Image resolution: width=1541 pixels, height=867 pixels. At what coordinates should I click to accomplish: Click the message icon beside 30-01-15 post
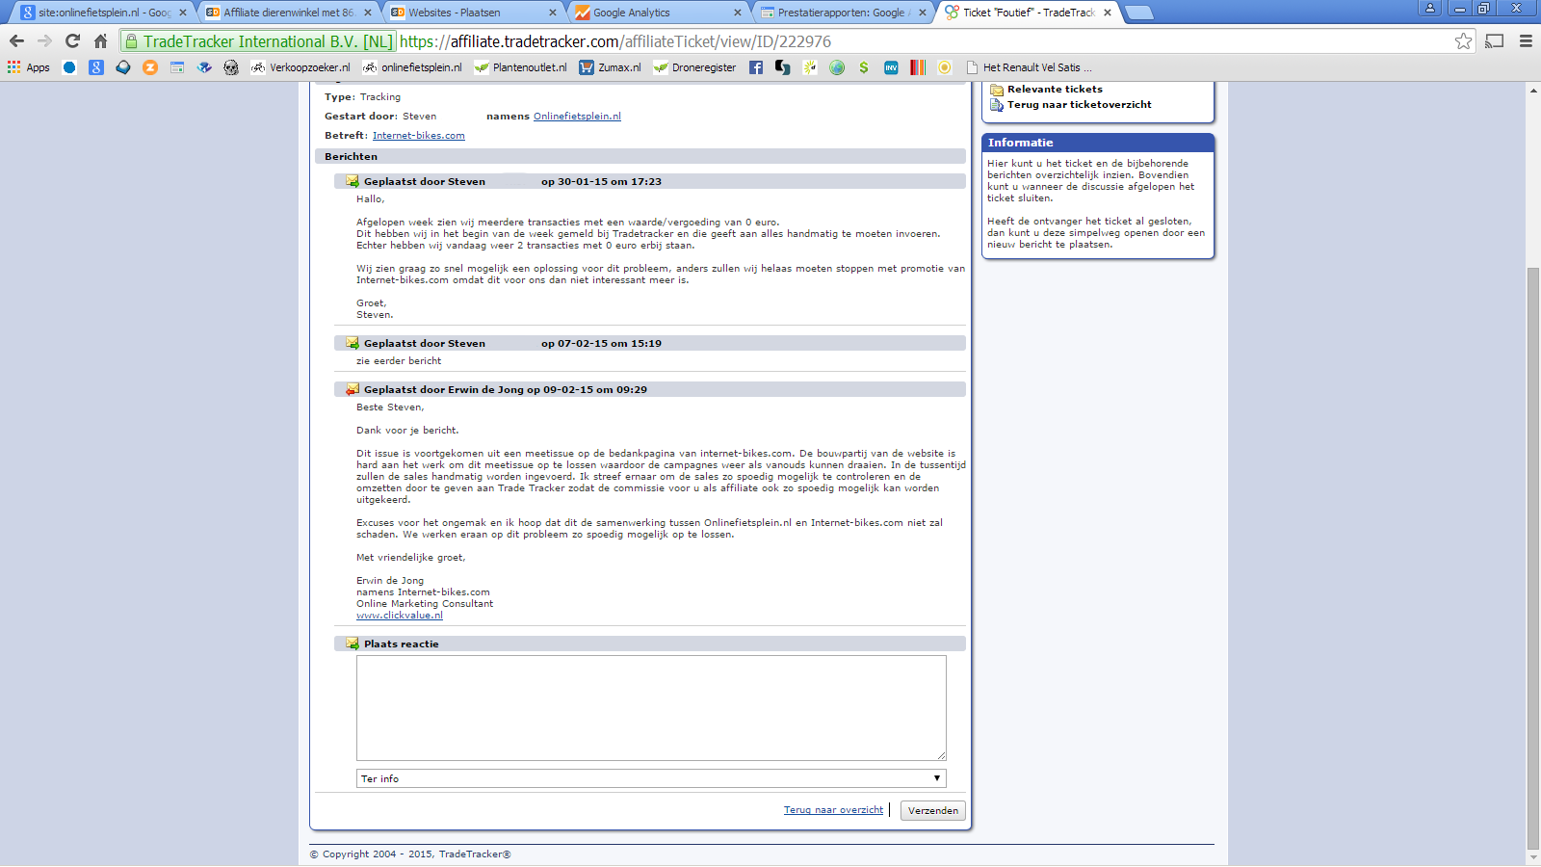pyautogui.click(x=353, y=181)
